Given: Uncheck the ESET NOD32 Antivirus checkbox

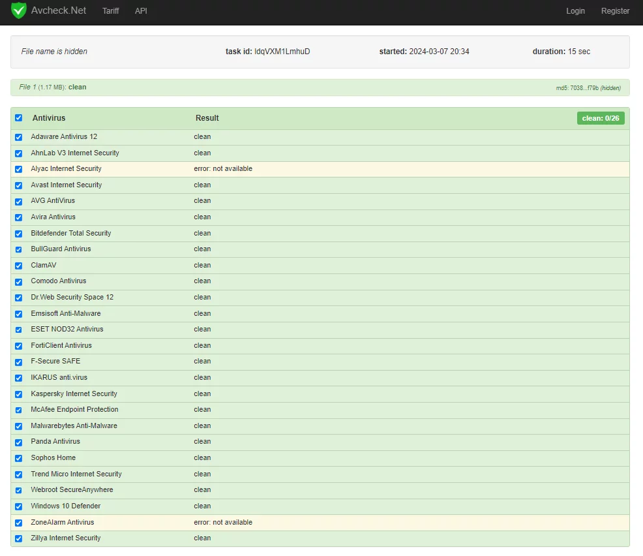Looking at the screenshot, I should [x=18, y=330].
